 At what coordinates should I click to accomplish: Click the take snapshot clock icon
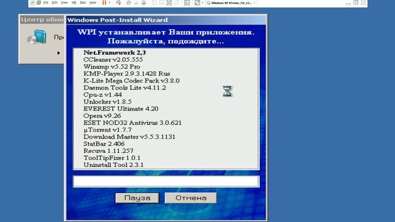click(x=128, y=2)
